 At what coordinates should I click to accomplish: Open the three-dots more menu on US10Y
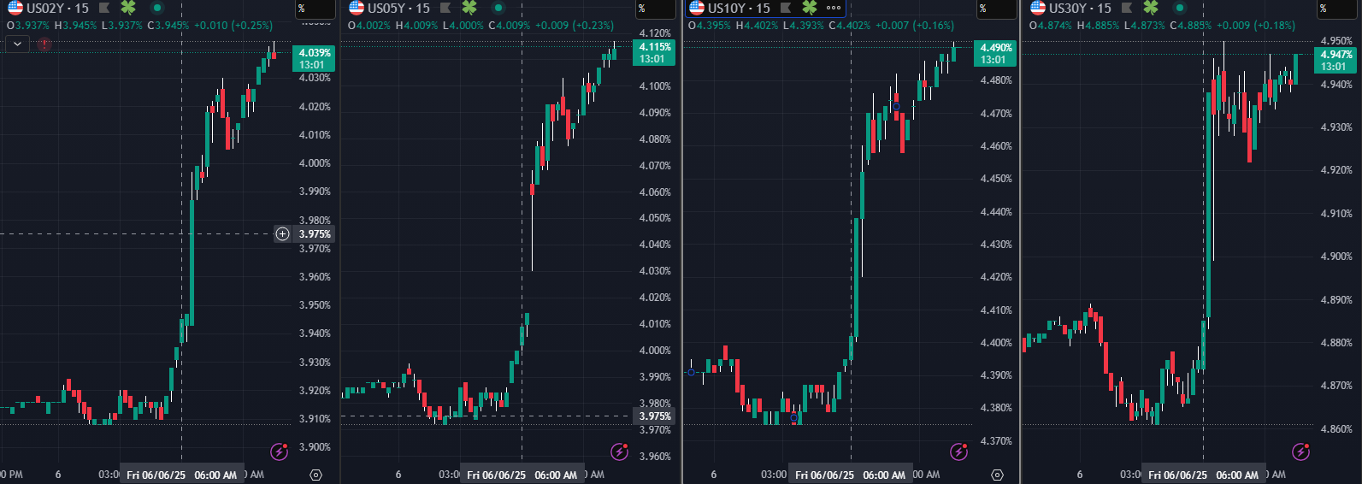tap(834, 9)
